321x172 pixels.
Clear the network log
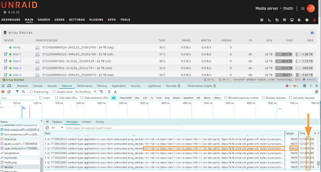tap(9, 92)
